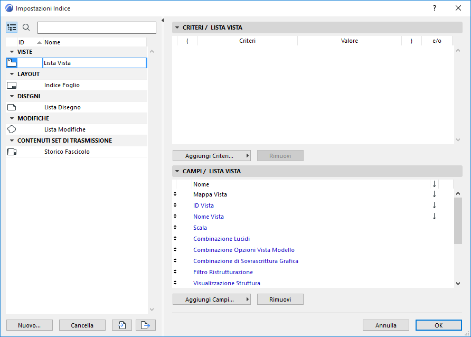Click Rimuovi under the fields list
Viewport: 471px width, 337px height.
pos(280,299)
